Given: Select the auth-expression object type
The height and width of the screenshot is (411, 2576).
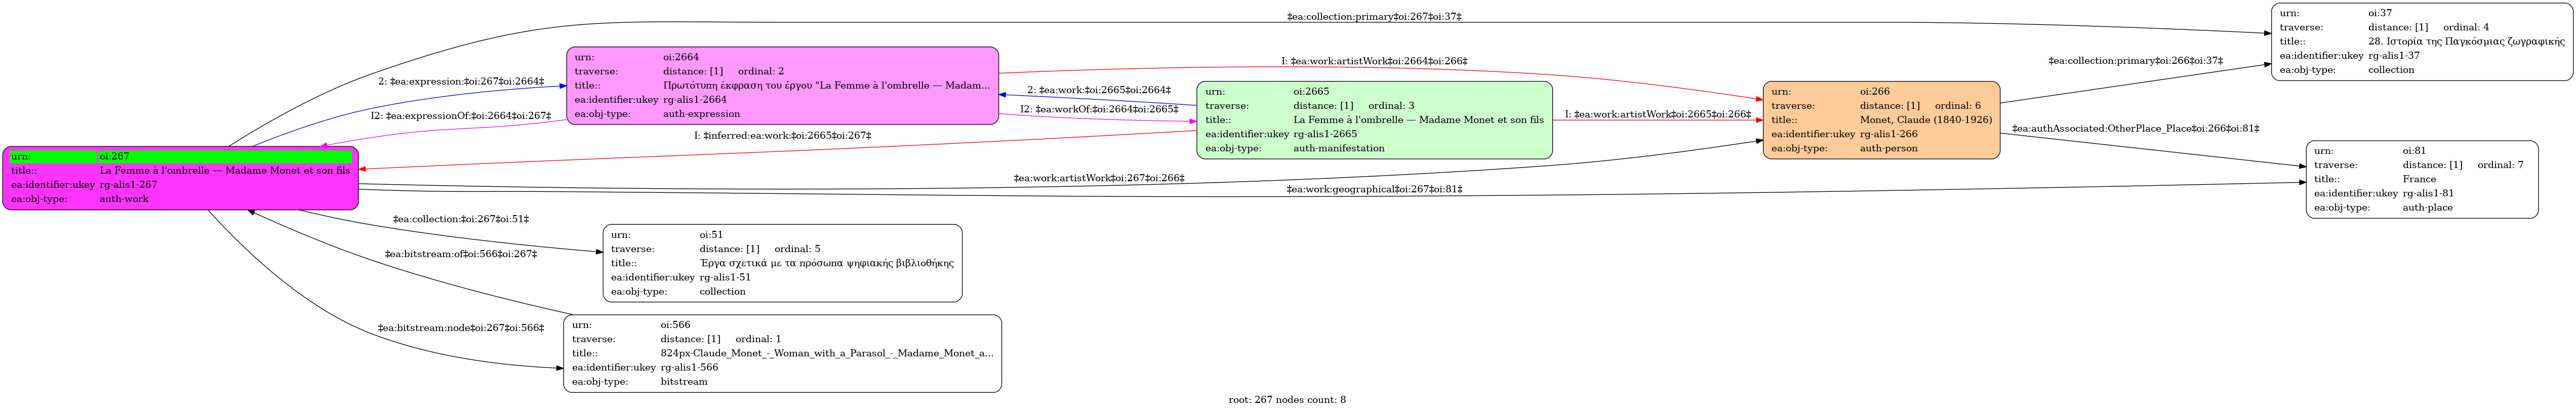Looking at the screenshot, I should (x=702, y=114).
